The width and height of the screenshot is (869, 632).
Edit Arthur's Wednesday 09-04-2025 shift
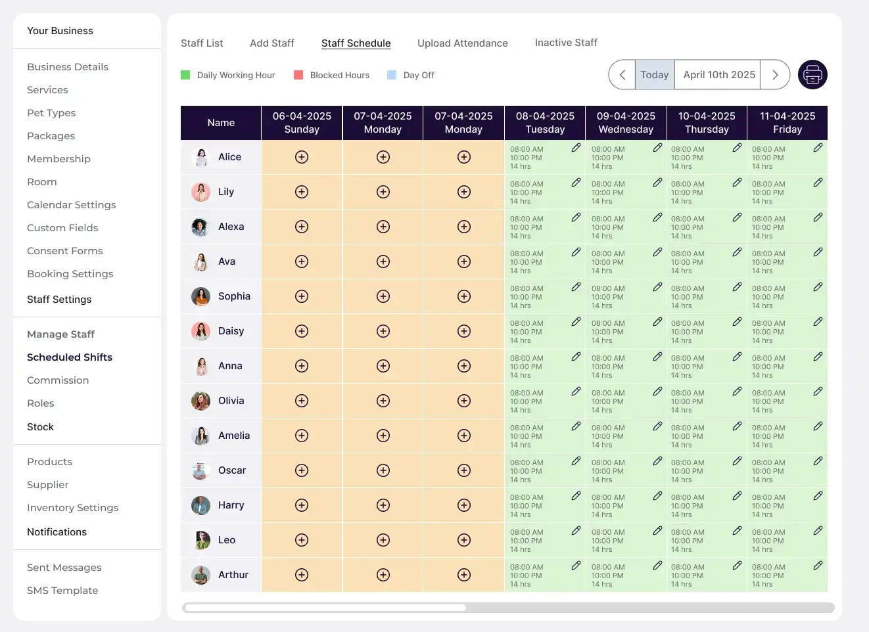[x=657, y=566]
